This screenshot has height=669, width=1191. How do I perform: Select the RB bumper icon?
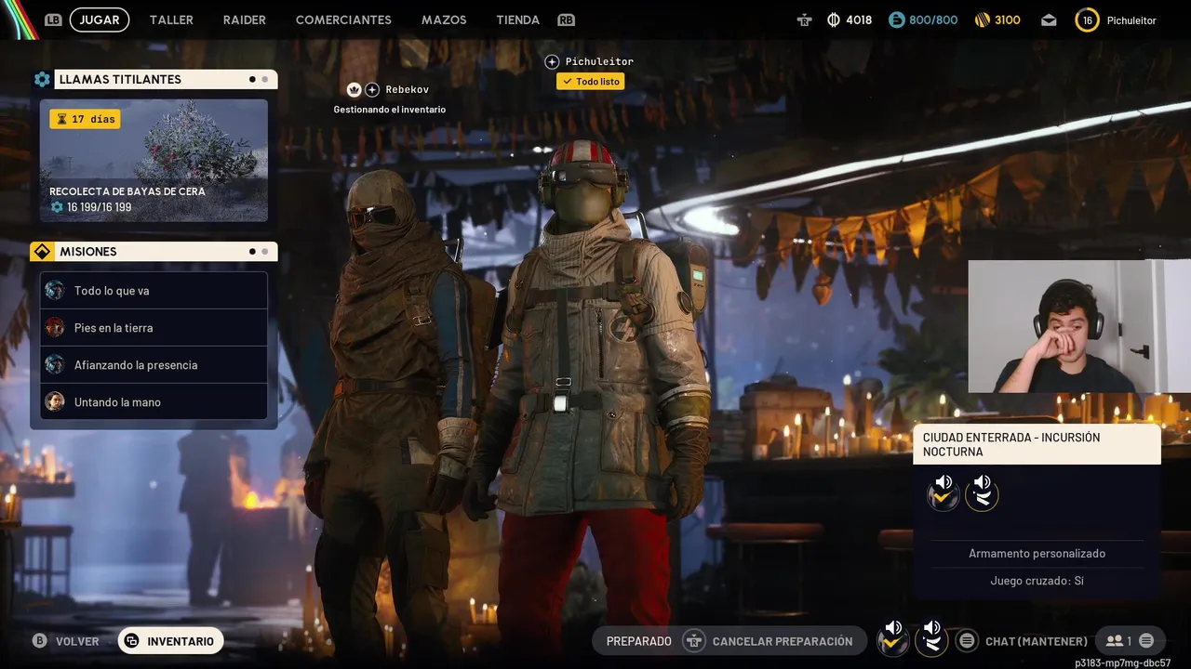(x=566, y=20)
